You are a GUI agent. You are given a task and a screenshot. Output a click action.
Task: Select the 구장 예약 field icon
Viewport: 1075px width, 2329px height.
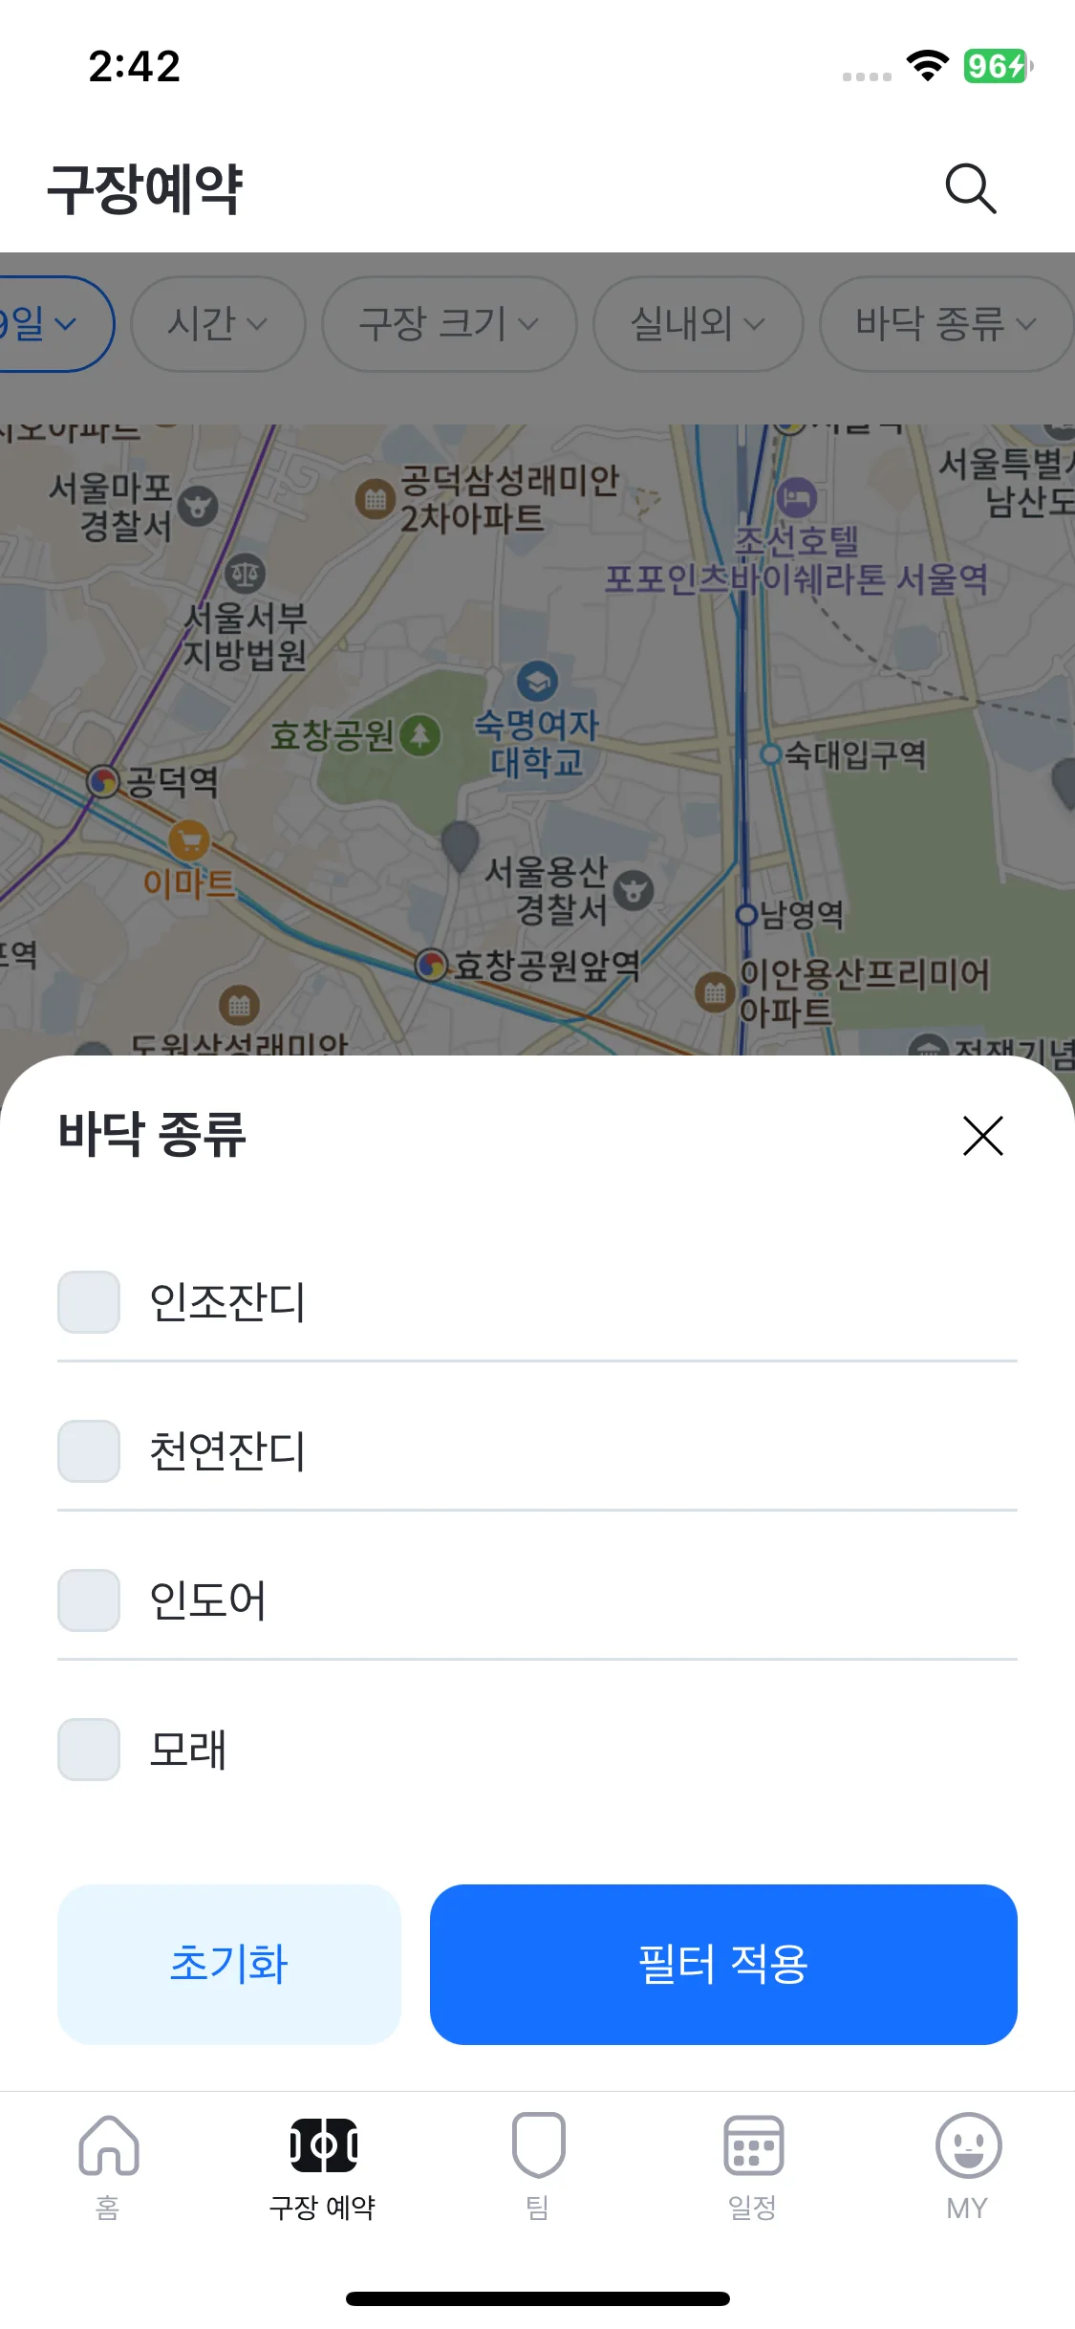(323, 2144)
